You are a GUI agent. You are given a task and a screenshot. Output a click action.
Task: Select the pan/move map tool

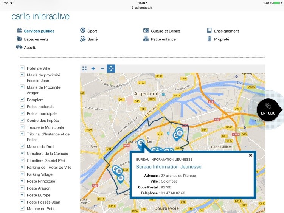[x=111, y=68]
